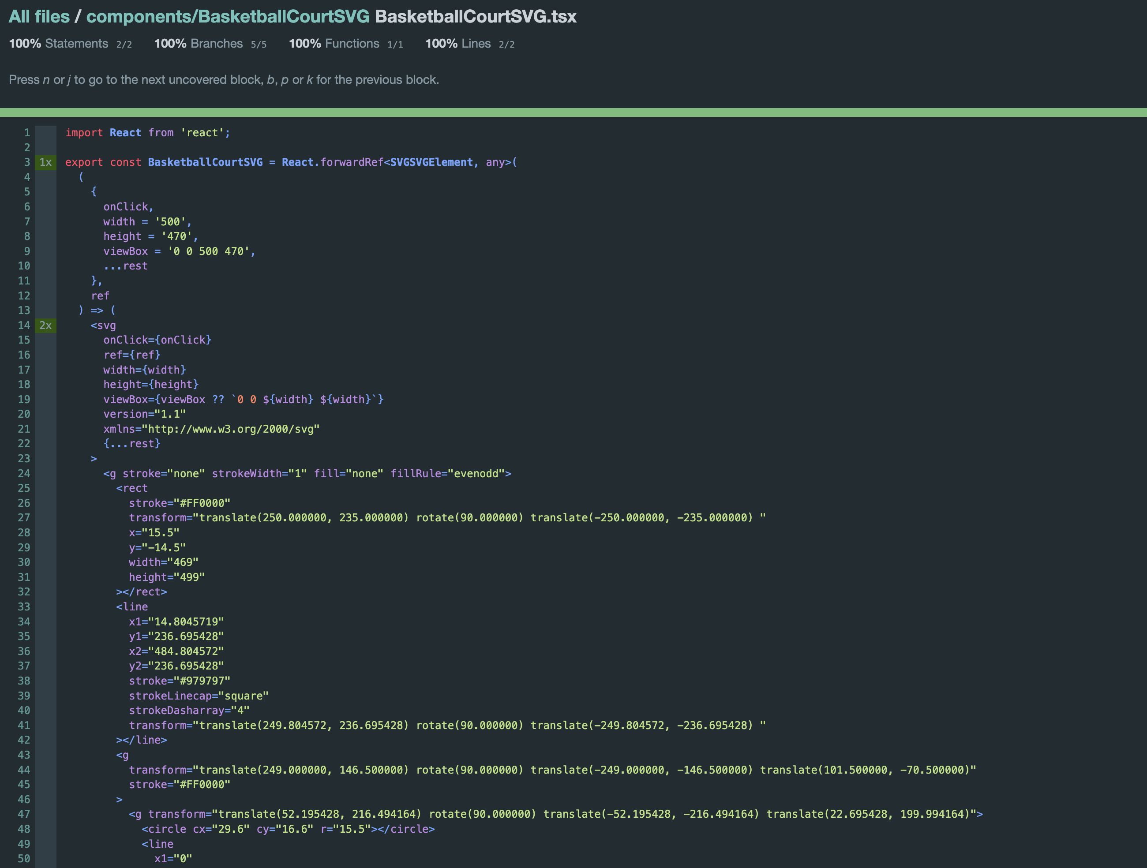
Task: Click the ></line> closing line
Action: tap(142, 740)
